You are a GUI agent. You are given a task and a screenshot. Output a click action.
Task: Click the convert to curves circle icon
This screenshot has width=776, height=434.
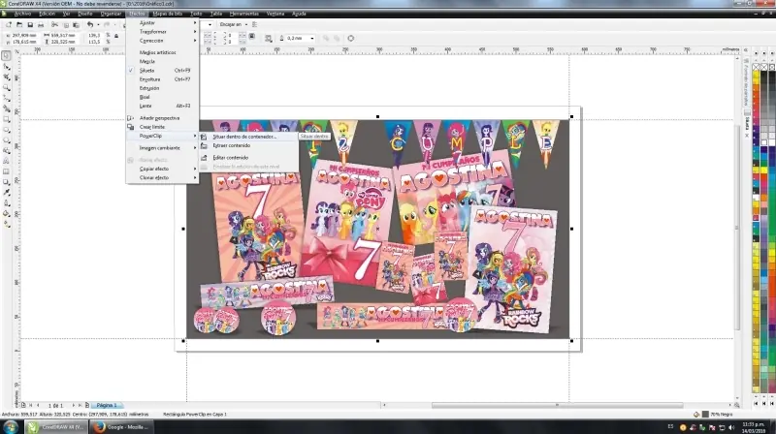pyautogui.click(x=351, y=38)
